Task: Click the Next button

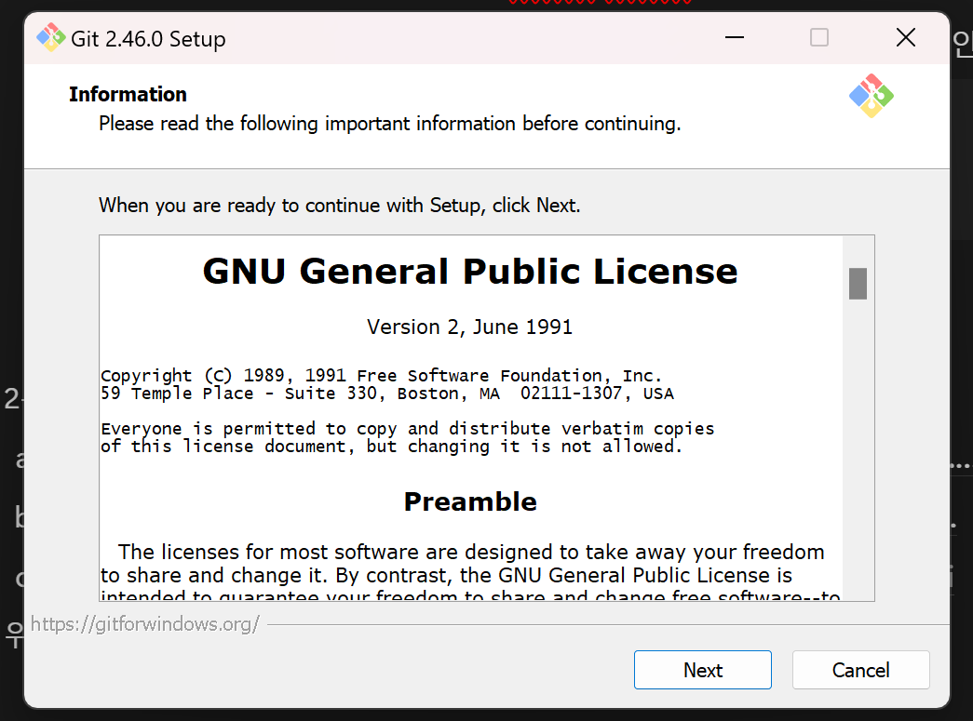Action: coord(702,670)
